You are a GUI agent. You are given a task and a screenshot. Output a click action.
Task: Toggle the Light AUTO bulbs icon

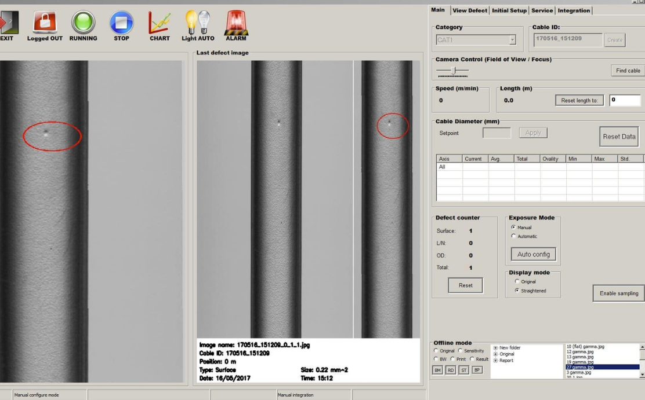pos(198,22)
